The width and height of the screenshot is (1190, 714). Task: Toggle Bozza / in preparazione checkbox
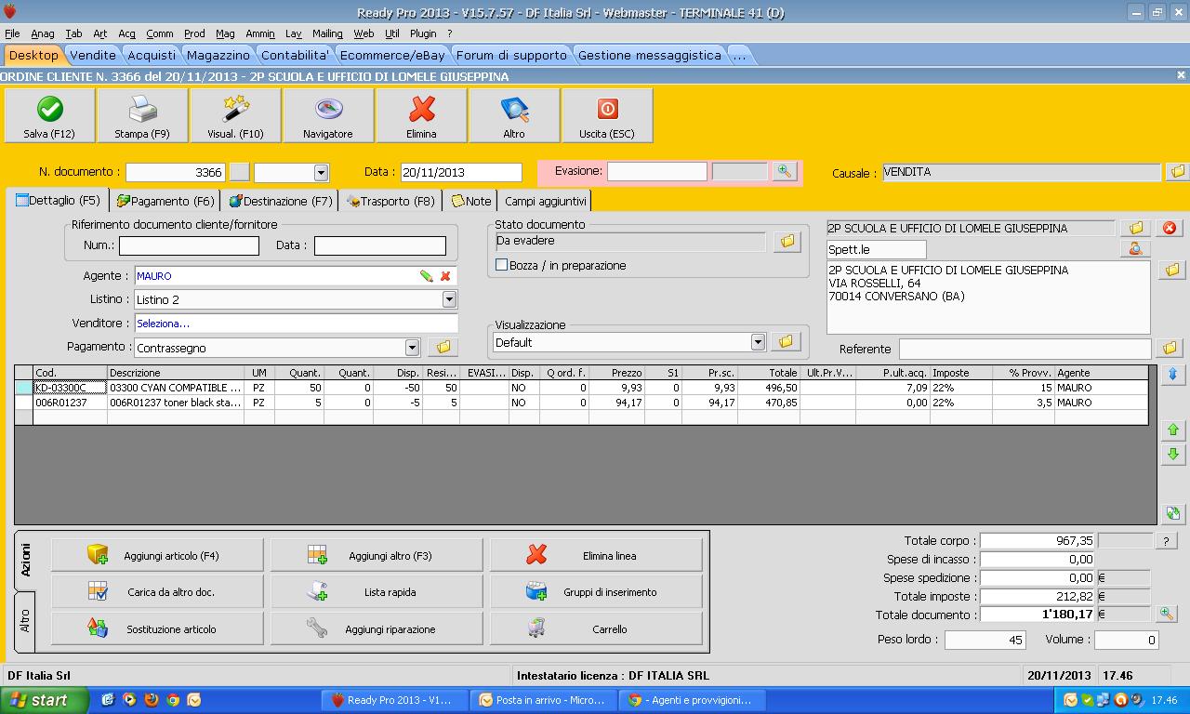point(502,265)
